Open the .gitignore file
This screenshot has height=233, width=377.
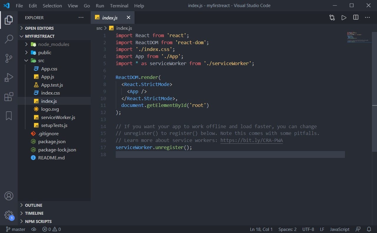pos(54,134)
